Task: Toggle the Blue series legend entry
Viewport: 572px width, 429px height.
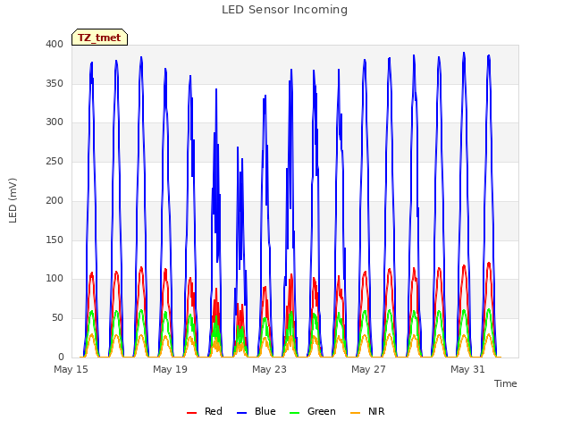Action: pyautogui.click(x=257, y=411)
